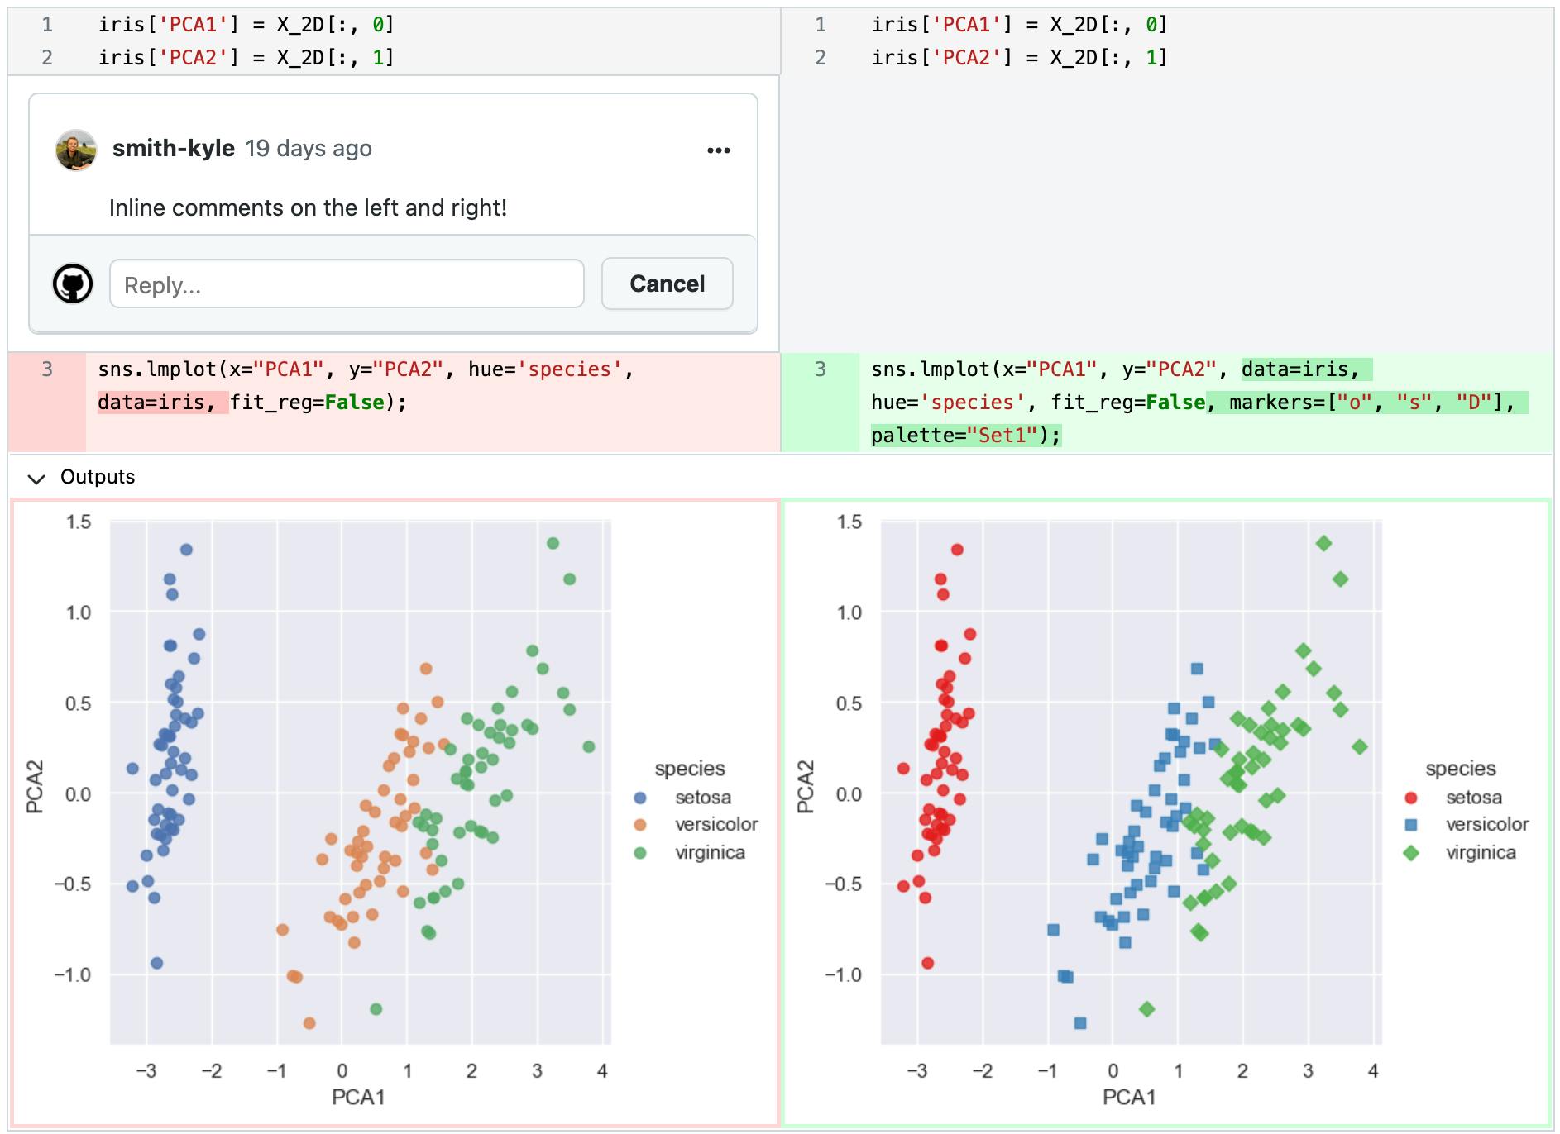1560x1134 pixels.
Task: Click the Outputs section label
Action: pyautogui.click(x=98, y=477)
